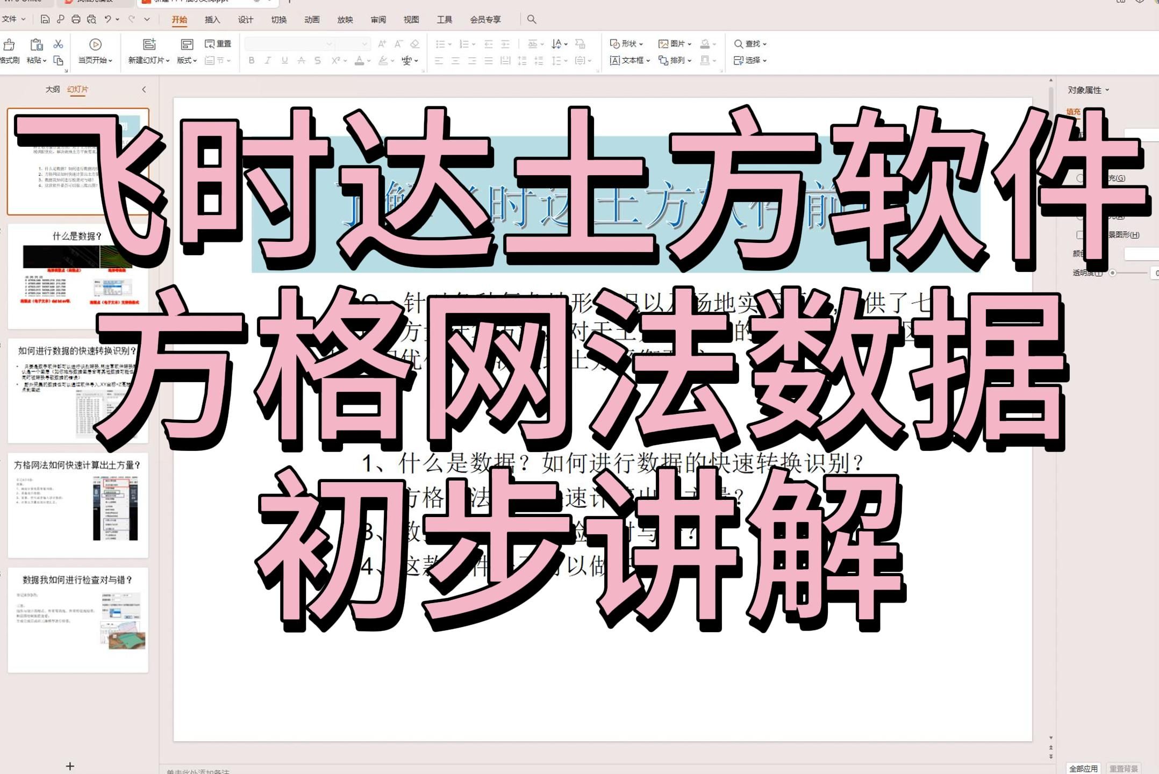Image resolution: width=1159 pixels, height=774 pixels.
Task: Click the Cut scissors icon
Action: [58, 44]
